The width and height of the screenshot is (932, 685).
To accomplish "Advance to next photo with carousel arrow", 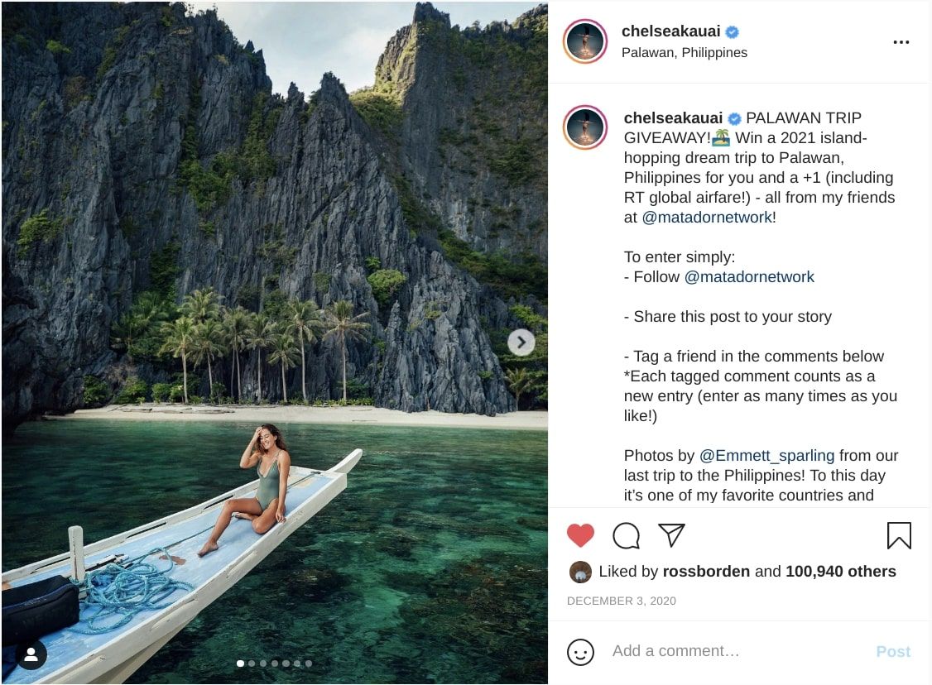I will coord(521,342).
